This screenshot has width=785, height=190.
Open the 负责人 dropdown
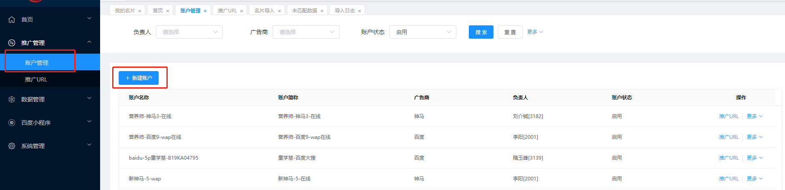coord(189,32)
